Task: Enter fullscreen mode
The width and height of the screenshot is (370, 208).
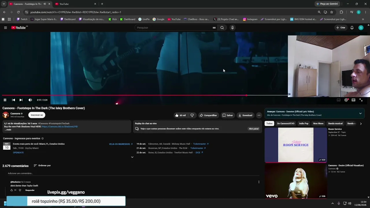Action: tap(361, 100)
